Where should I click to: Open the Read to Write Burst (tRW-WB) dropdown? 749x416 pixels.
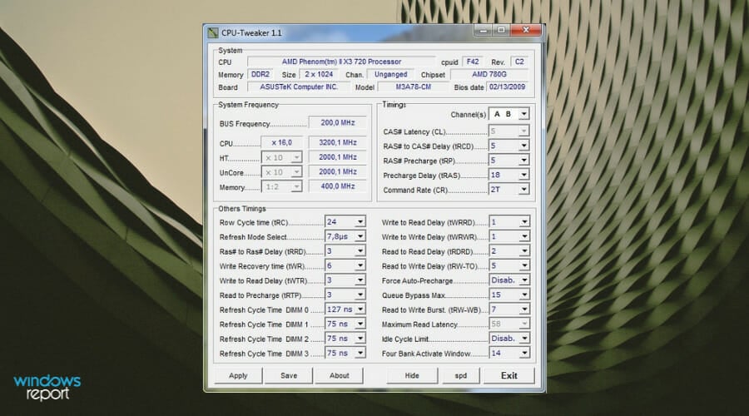509,310
